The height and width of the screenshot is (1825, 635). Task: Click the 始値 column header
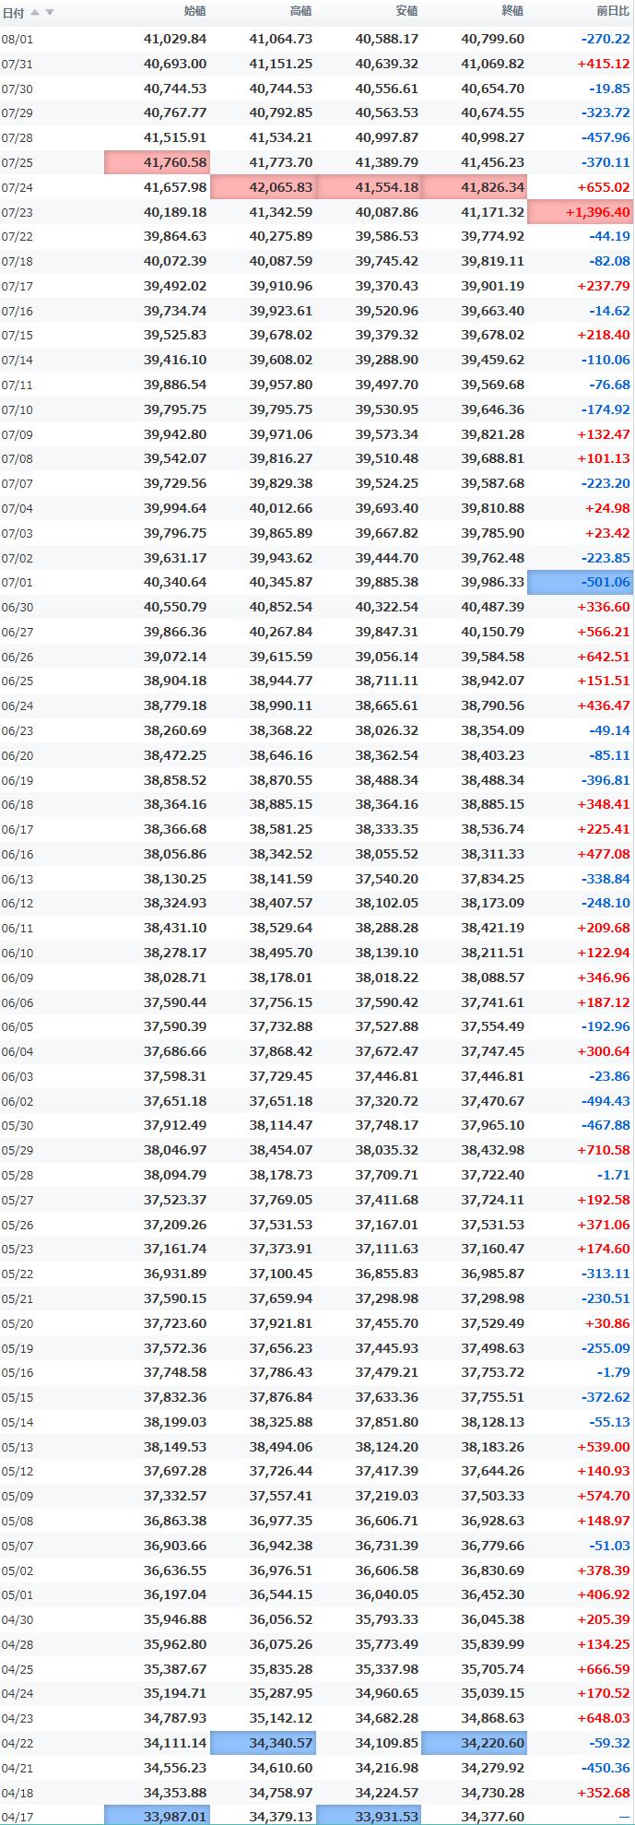point(195,12)
